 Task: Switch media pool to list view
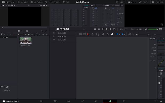(33, 34)
